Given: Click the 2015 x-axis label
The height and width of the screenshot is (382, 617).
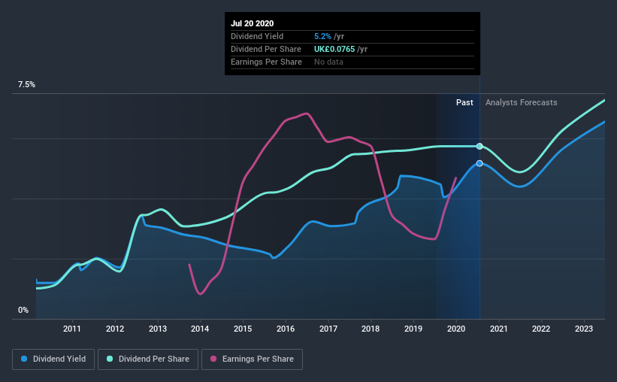Looking at the screenshot, I should 243,329.
